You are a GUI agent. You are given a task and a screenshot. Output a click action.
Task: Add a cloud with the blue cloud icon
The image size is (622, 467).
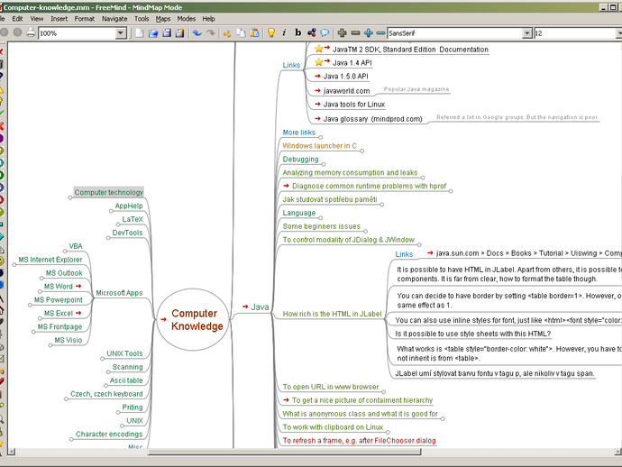(x=325, y=33)
